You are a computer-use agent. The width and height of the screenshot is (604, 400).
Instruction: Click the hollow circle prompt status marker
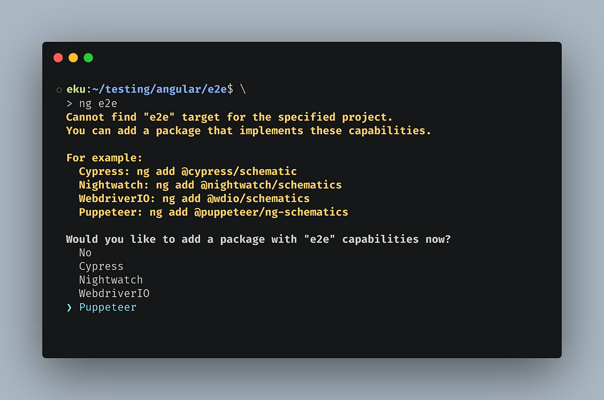59,90
